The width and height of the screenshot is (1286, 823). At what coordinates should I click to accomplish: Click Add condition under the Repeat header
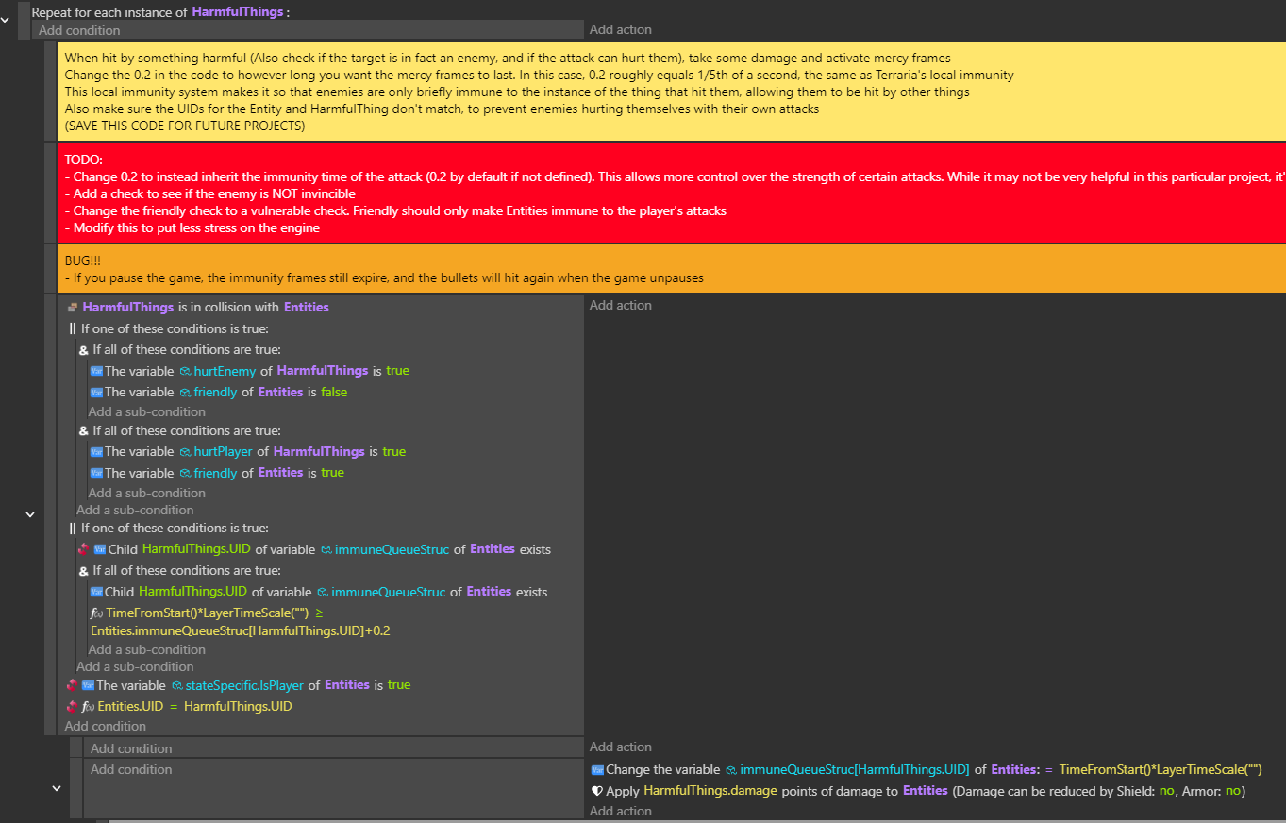coord(79,30)
